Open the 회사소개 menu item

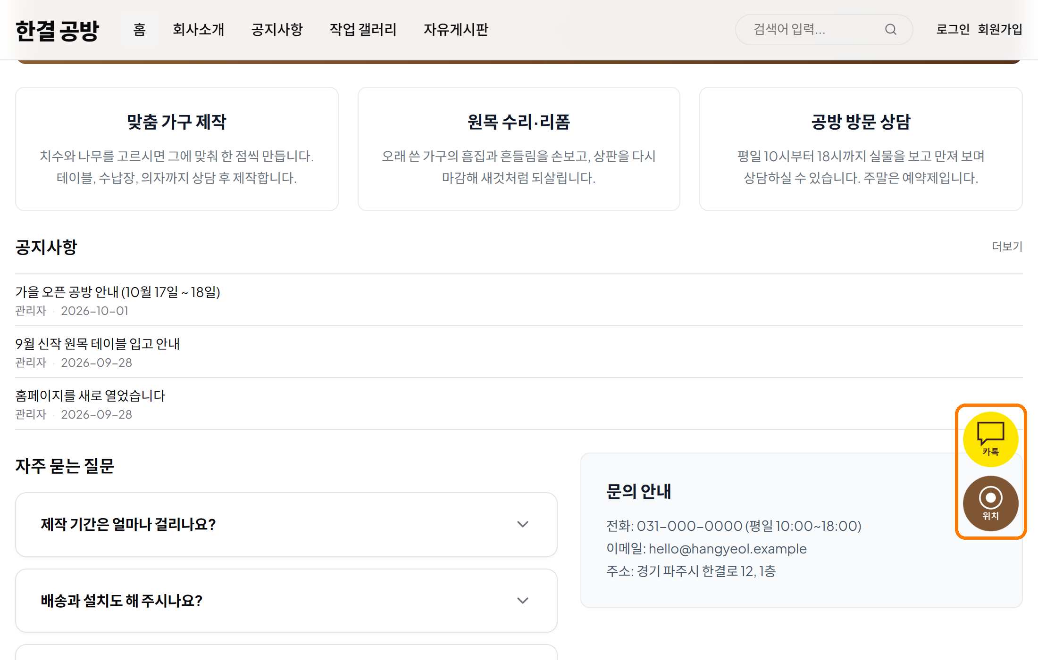pos(199,30)
